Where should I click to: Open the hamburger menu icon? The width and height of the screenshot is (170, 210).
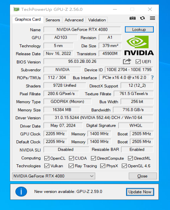[152, 18]
